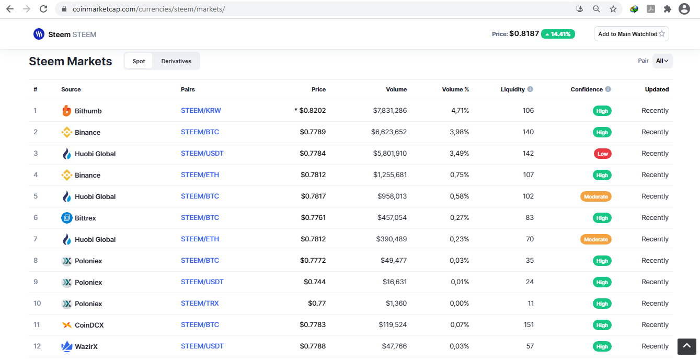Click liquidity value 151
700x361 pixels.
point(528,325)
